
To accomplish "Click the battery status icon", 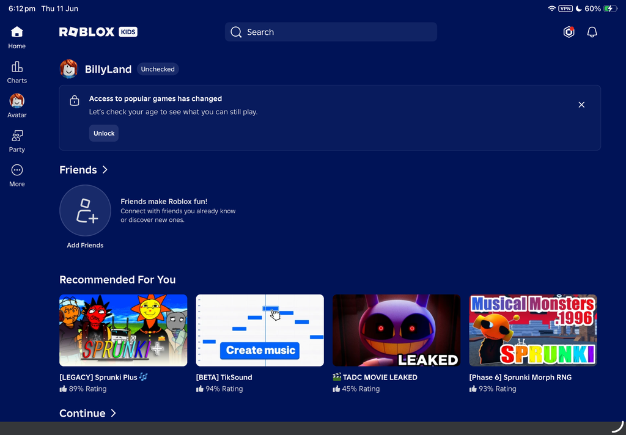I will pos(611,9).
